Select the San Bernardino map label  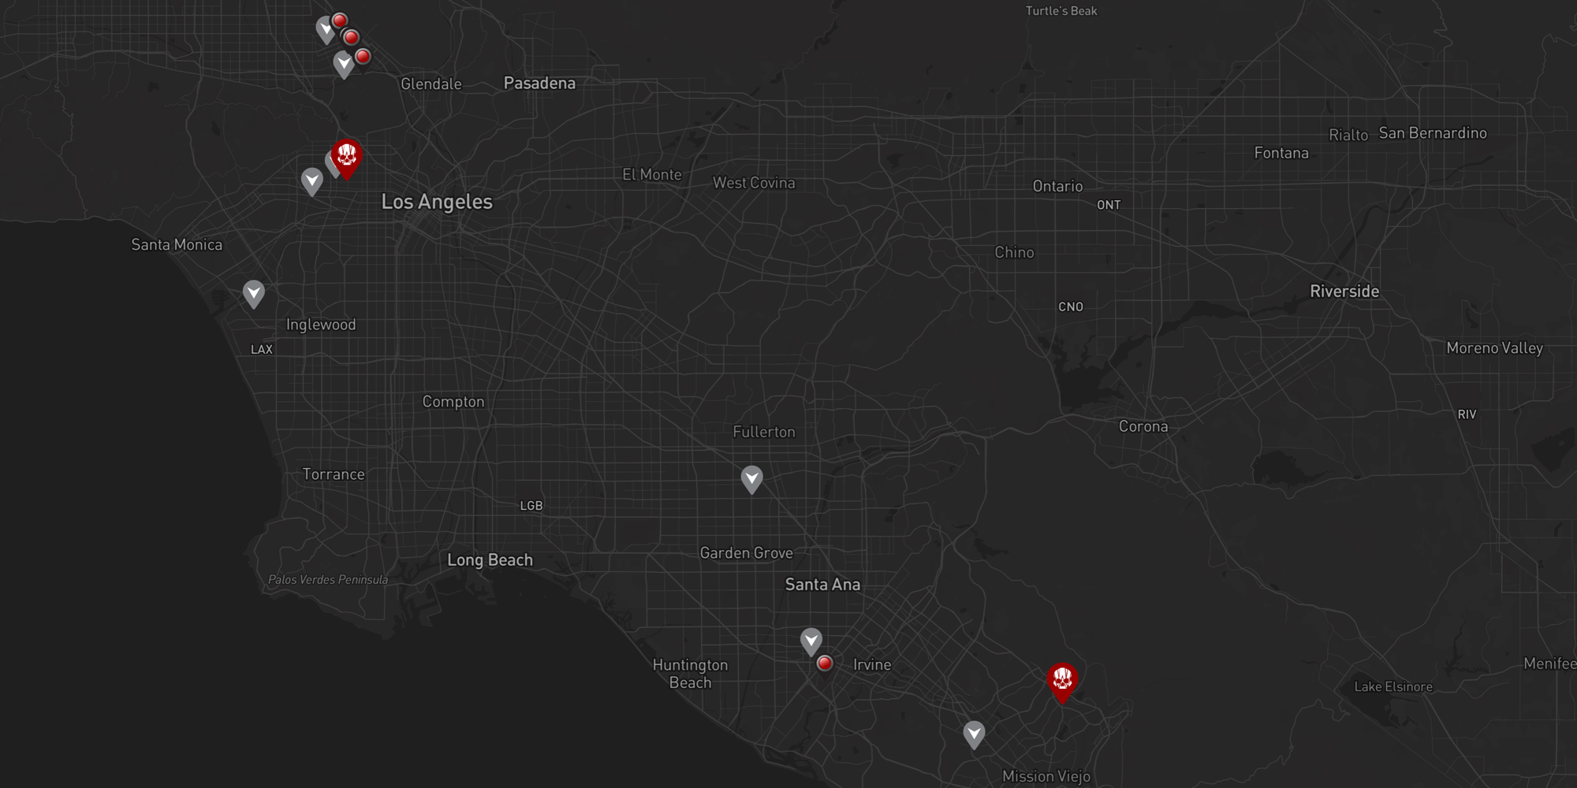tap(1433, 133)
